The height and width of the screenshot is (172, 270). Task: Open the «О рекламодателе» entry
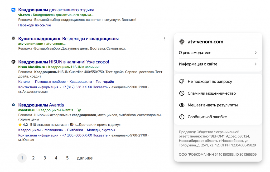pyautogui.click(x=218, y=53)
